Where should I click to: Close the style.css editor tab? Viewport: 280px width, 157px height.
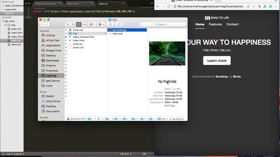[x=123, y=3]
